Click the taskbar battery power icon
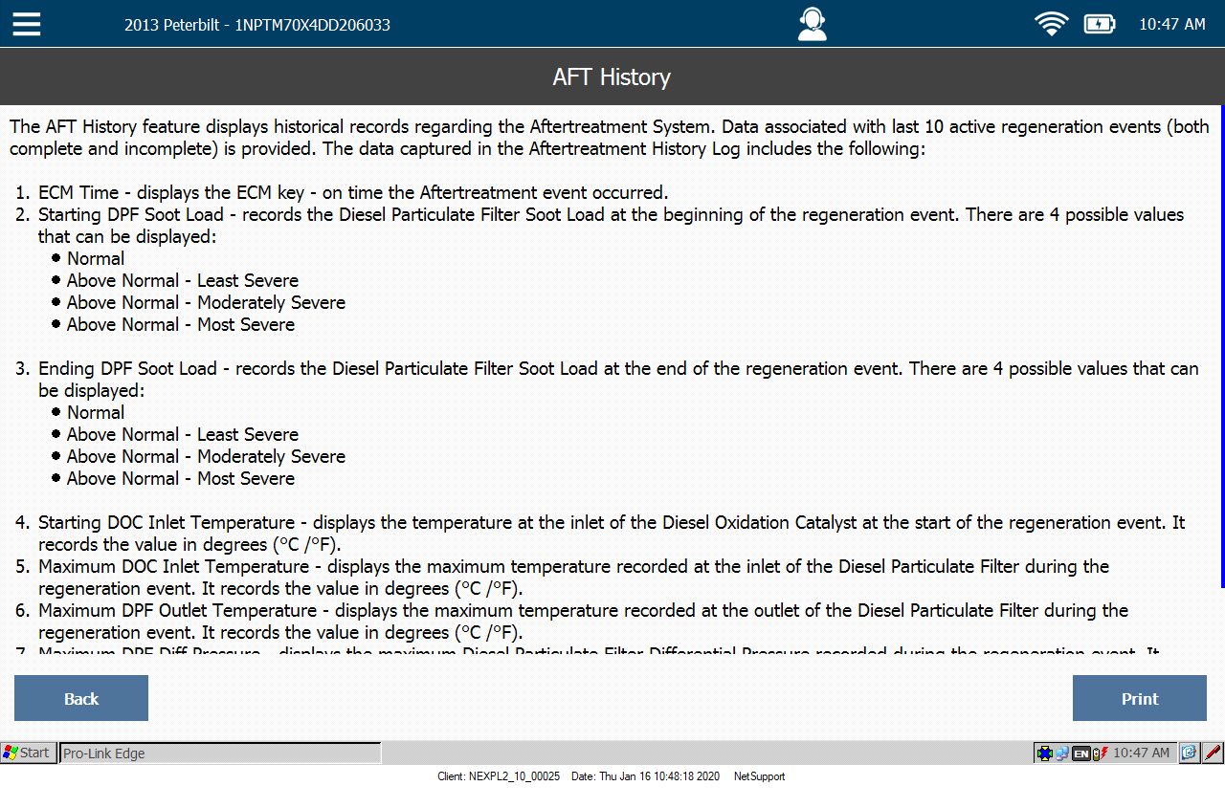The image size is (1225, 808). [1099, 753]
